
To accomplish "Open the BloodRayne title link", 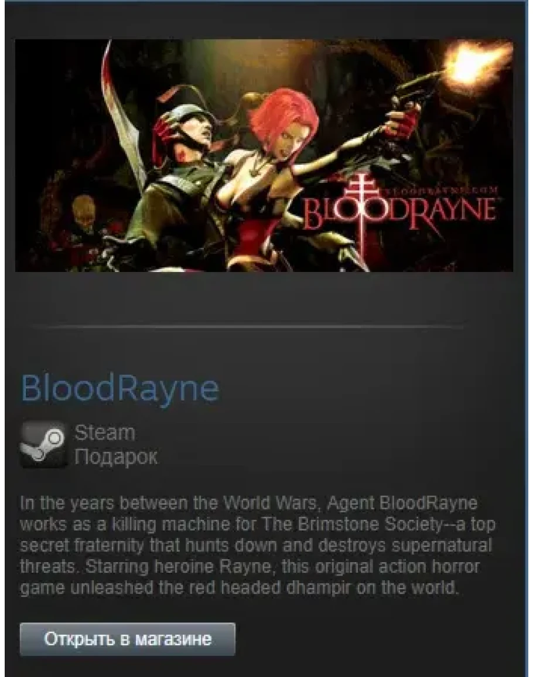I will pos(120,389).
